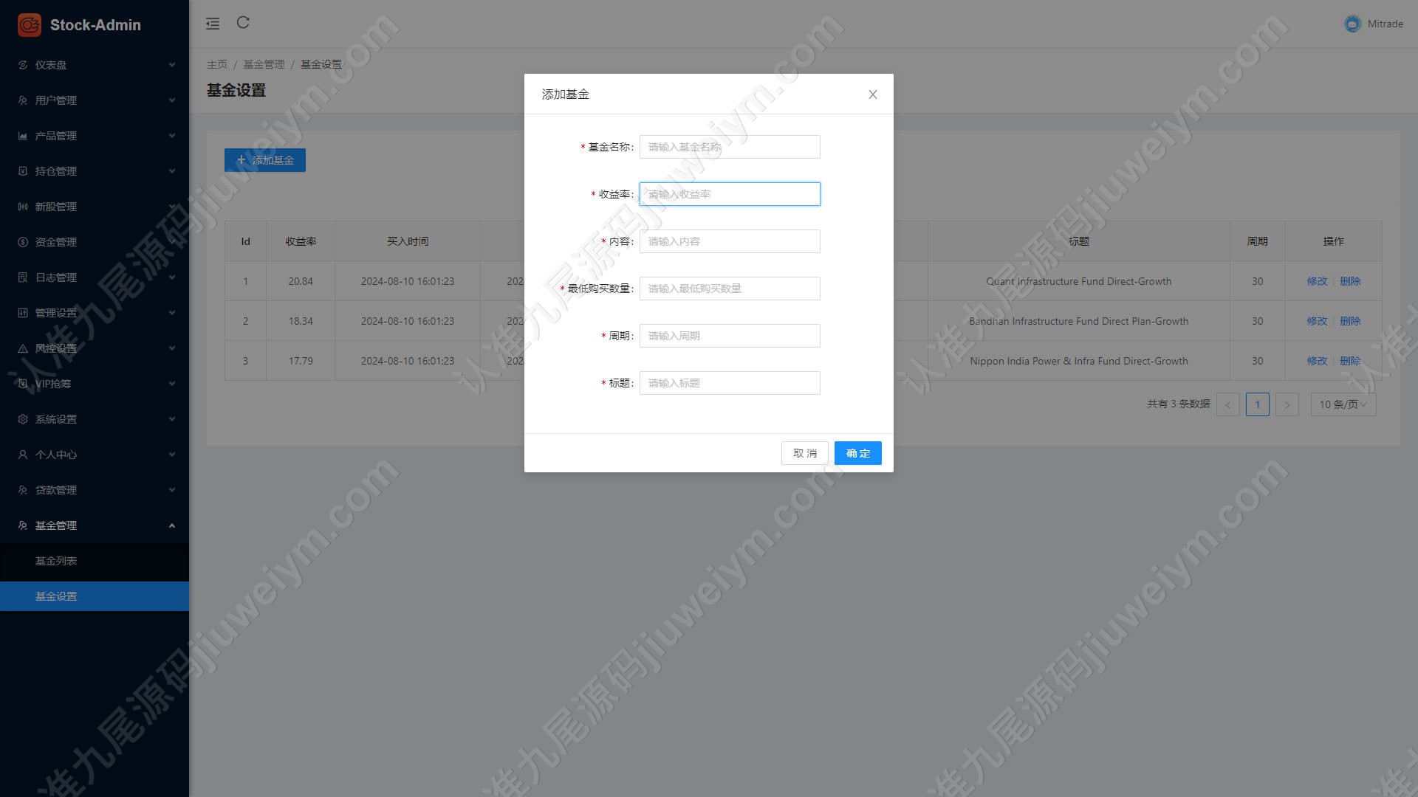Focus the 基金名称 input field
Viewport: 1418px width, 797px height.
(x=730, y=147)
